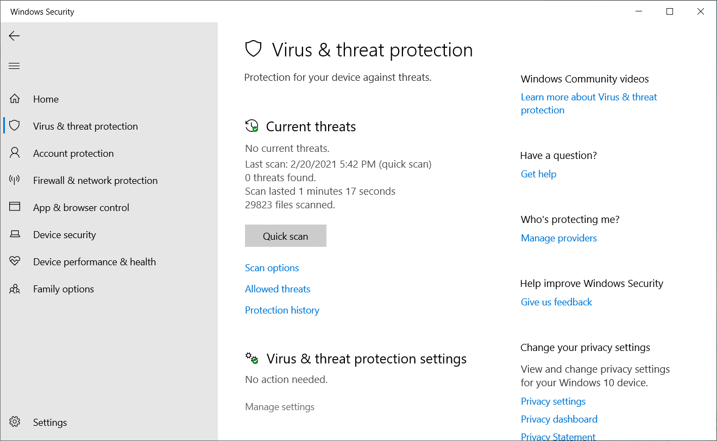
Task: Open App & browser control icon
Action: pos(15,207)
